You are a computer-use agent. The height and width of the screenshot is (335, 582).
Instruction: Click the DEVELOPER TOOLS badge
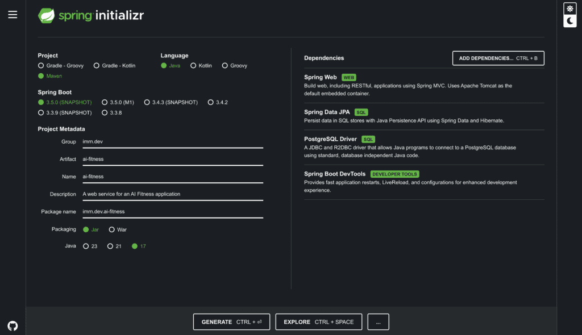tap(394, 174)
